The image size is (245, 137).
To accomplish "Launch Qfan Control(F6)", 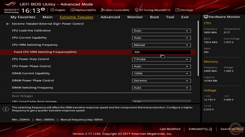I will tap(115, 10).
